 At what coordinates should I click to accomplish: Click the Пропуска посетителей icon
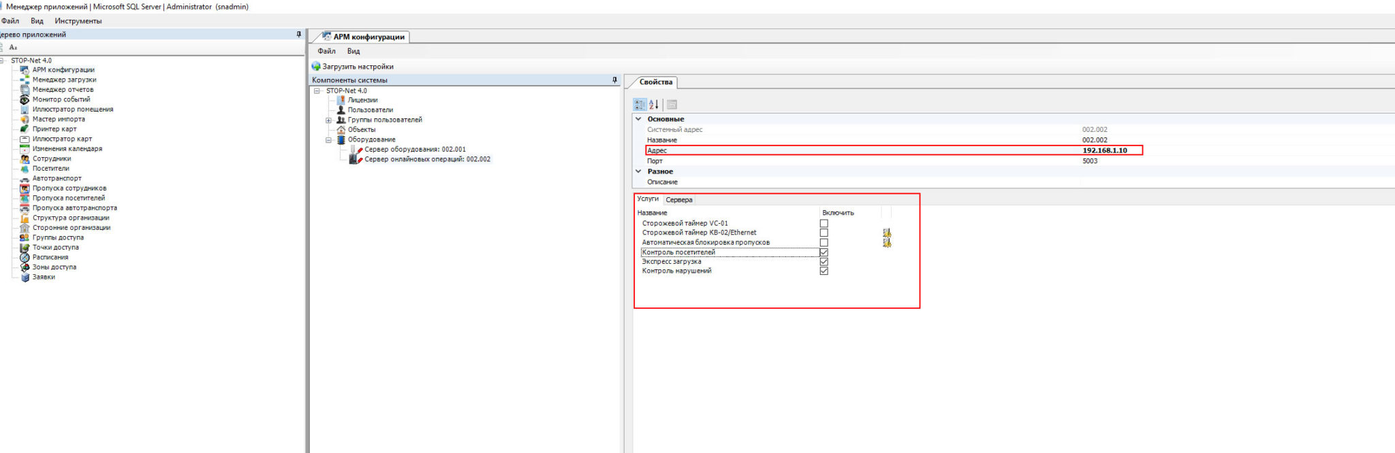pos(25,198)
